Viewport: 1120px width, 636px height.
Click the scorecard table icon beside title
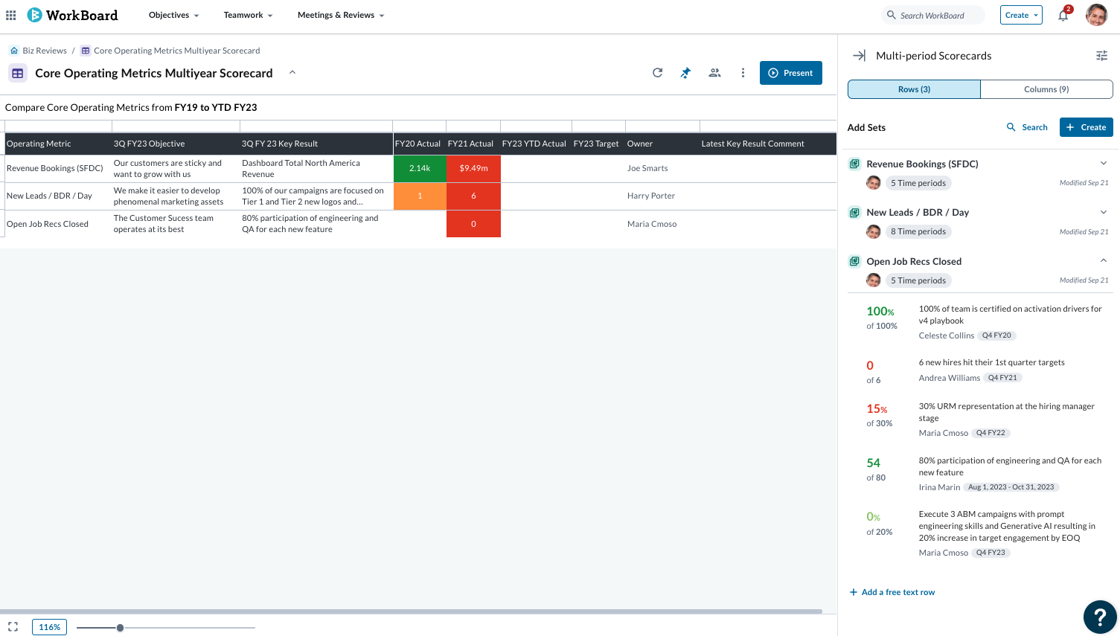pos(18,73)
